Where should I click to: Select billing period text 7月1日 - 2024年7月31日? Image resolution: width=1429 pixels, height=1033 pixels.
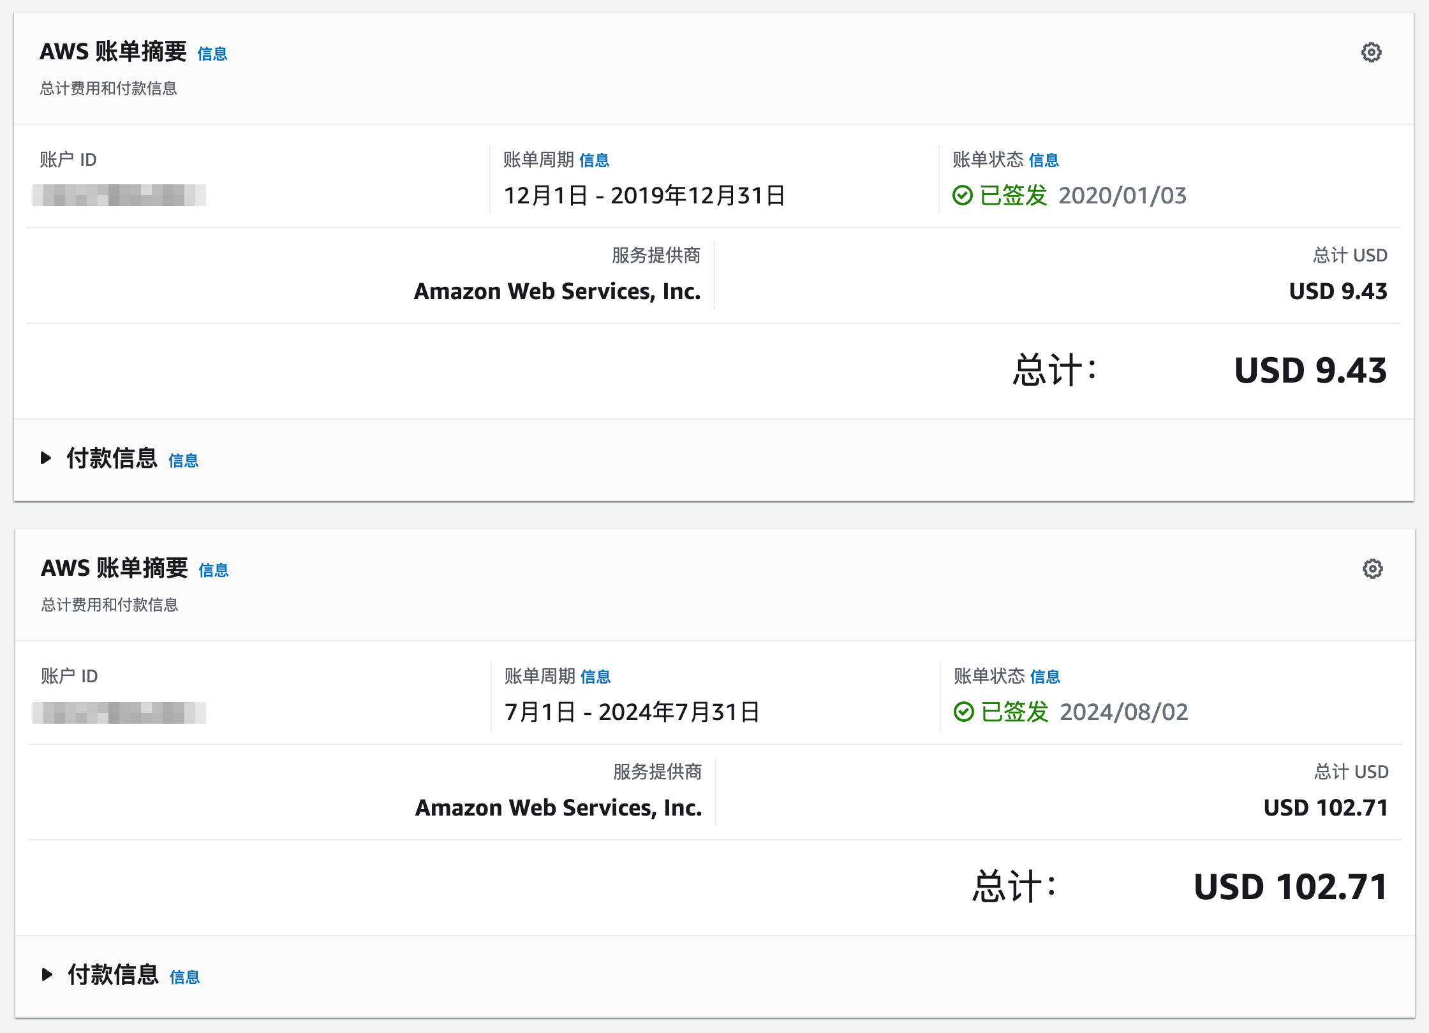click(632, 712)
